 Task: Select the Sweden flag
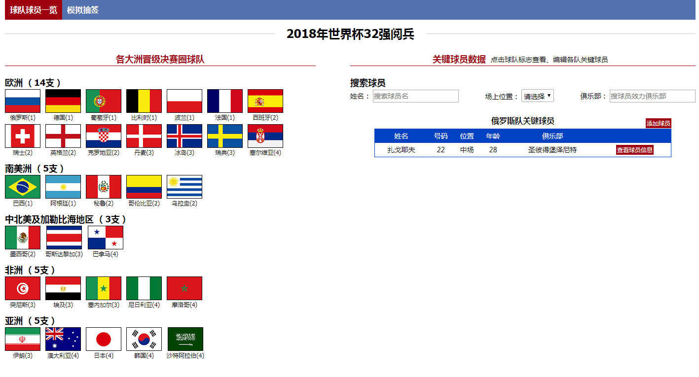point(225,136)
